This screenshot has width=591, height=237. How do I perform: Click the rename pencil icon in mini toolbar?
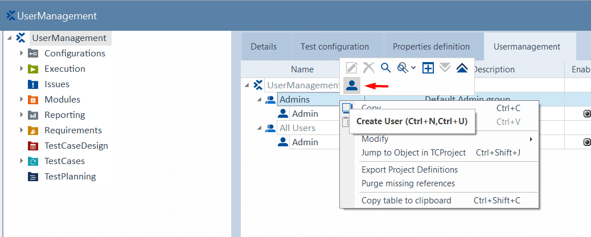(352, 68)
